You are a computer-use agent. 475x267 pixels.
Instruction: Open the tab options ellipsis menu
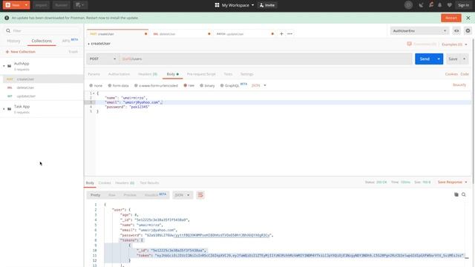(x=290, y=34)
